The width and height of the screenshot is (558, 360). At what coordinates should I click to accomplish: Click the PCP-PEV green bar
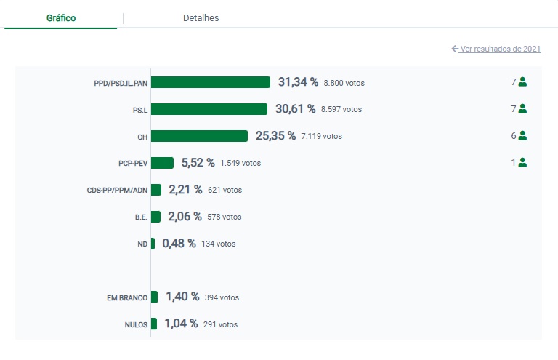[x=162, y=163]
